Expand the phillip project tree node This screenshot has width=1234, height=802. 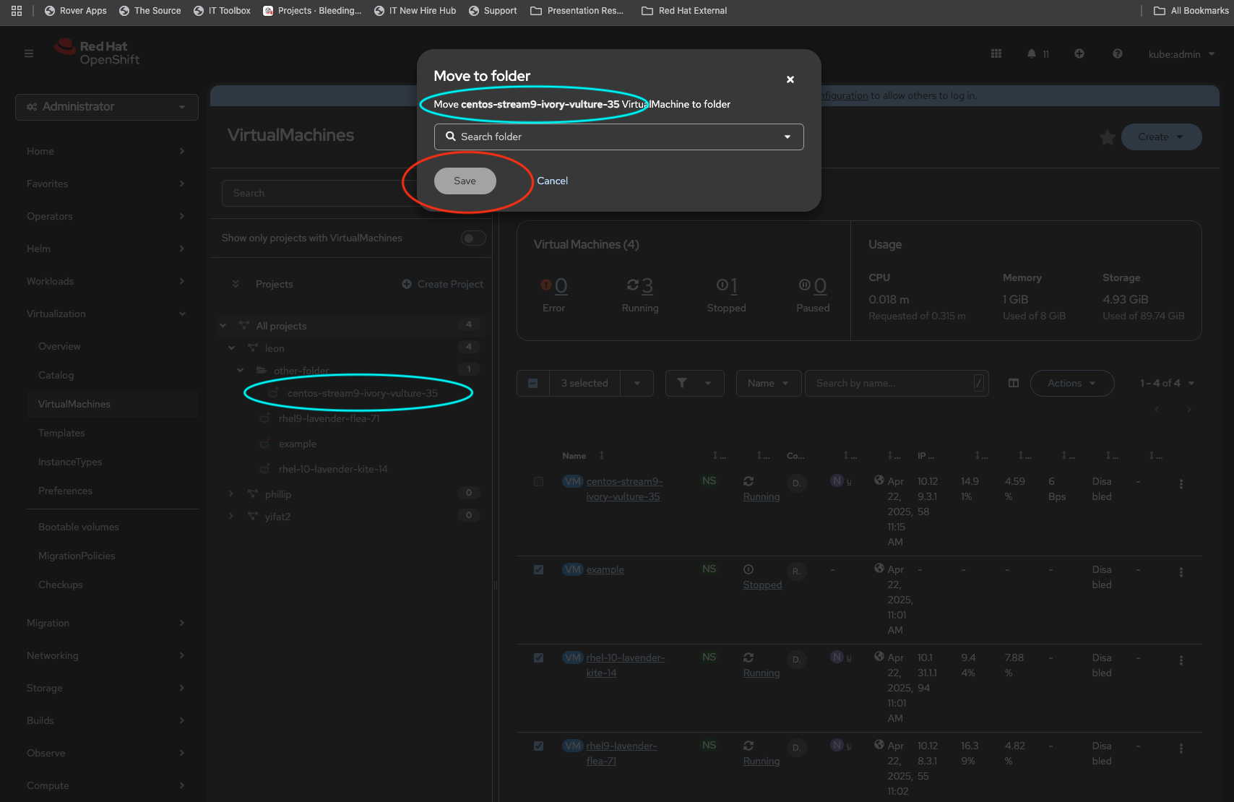[x=231, y=494]
